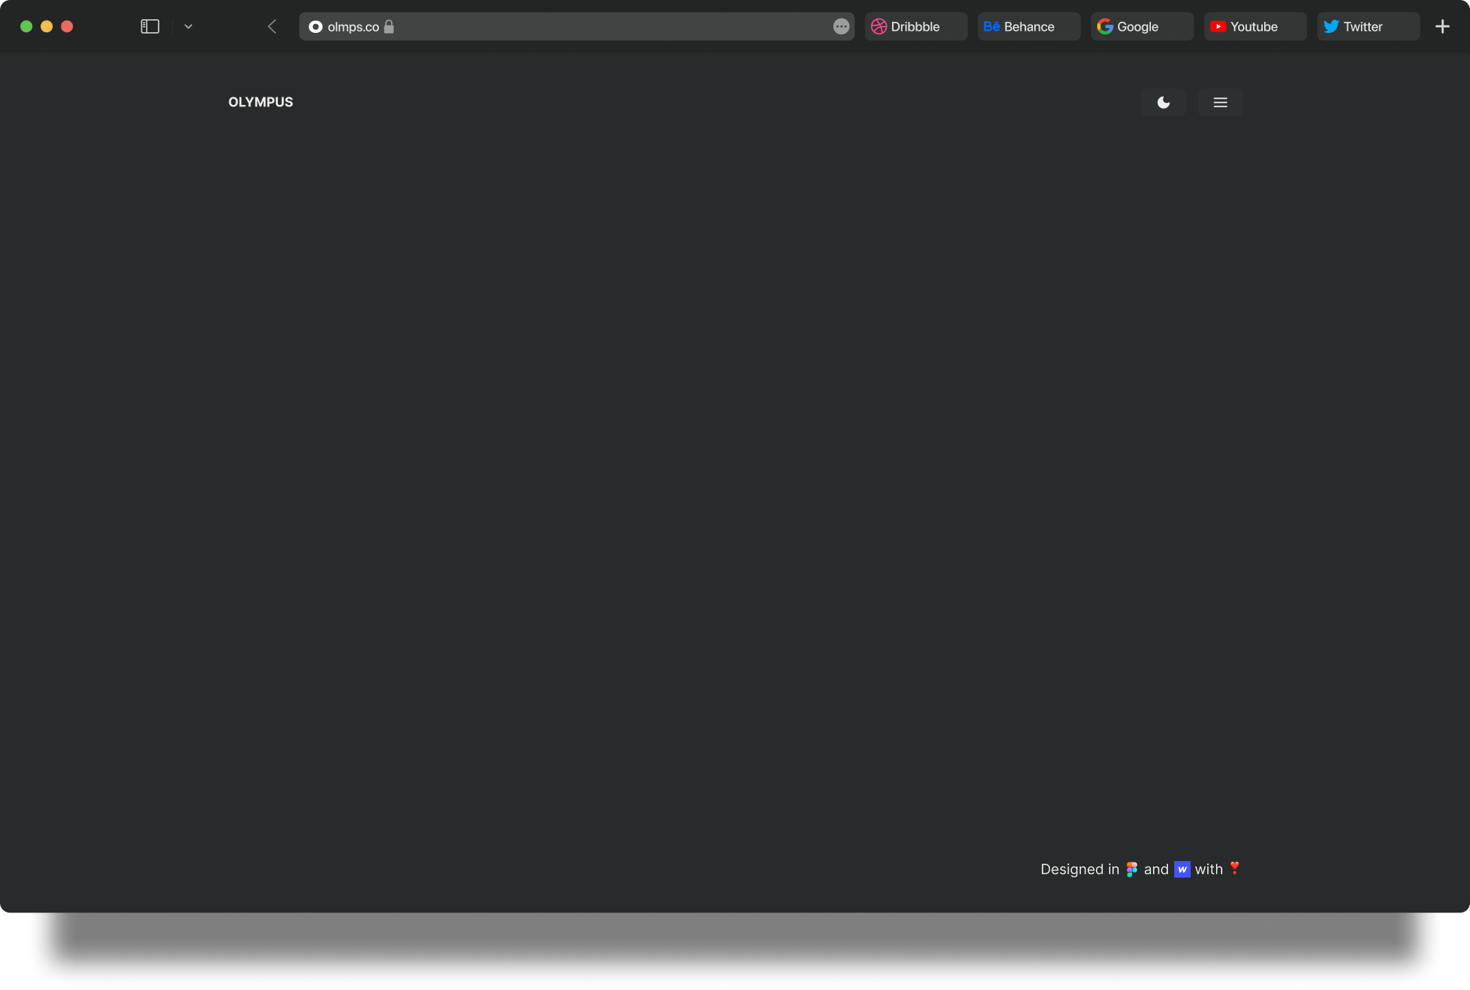Click the Figma icon in footer

(x=1132, y=869)
